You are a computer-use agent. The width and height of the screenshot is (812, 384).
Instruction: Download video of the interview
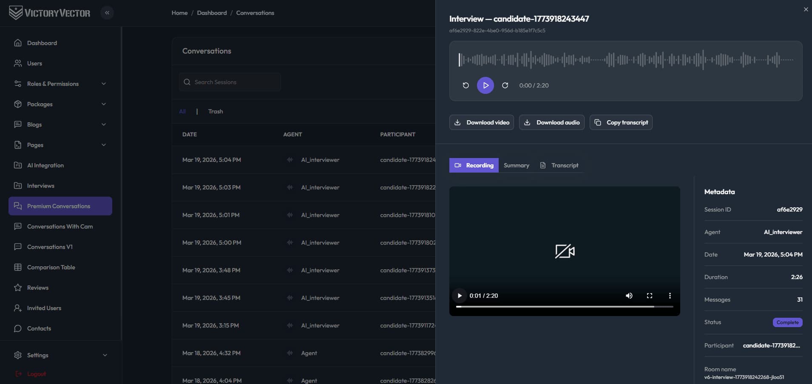tap(482, 122)
